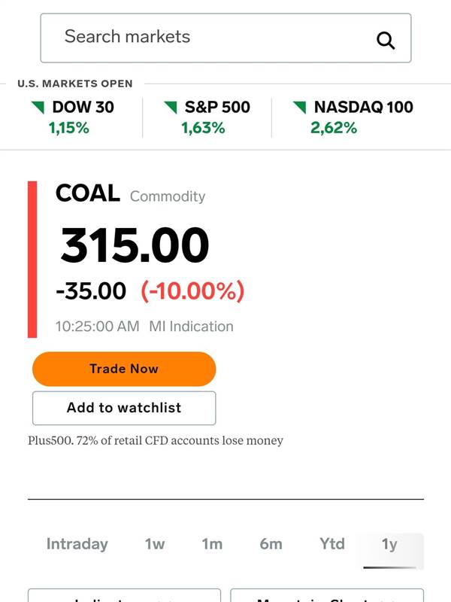Click the Add to watchlist button
This screenshot has width=451, height=602.
click(124, 408)
